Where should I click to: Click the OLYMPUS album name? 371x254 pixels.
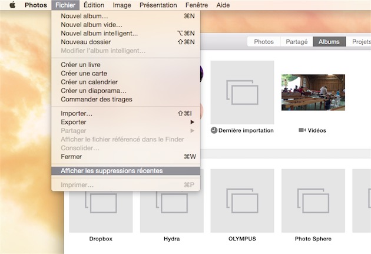point(242,239)
